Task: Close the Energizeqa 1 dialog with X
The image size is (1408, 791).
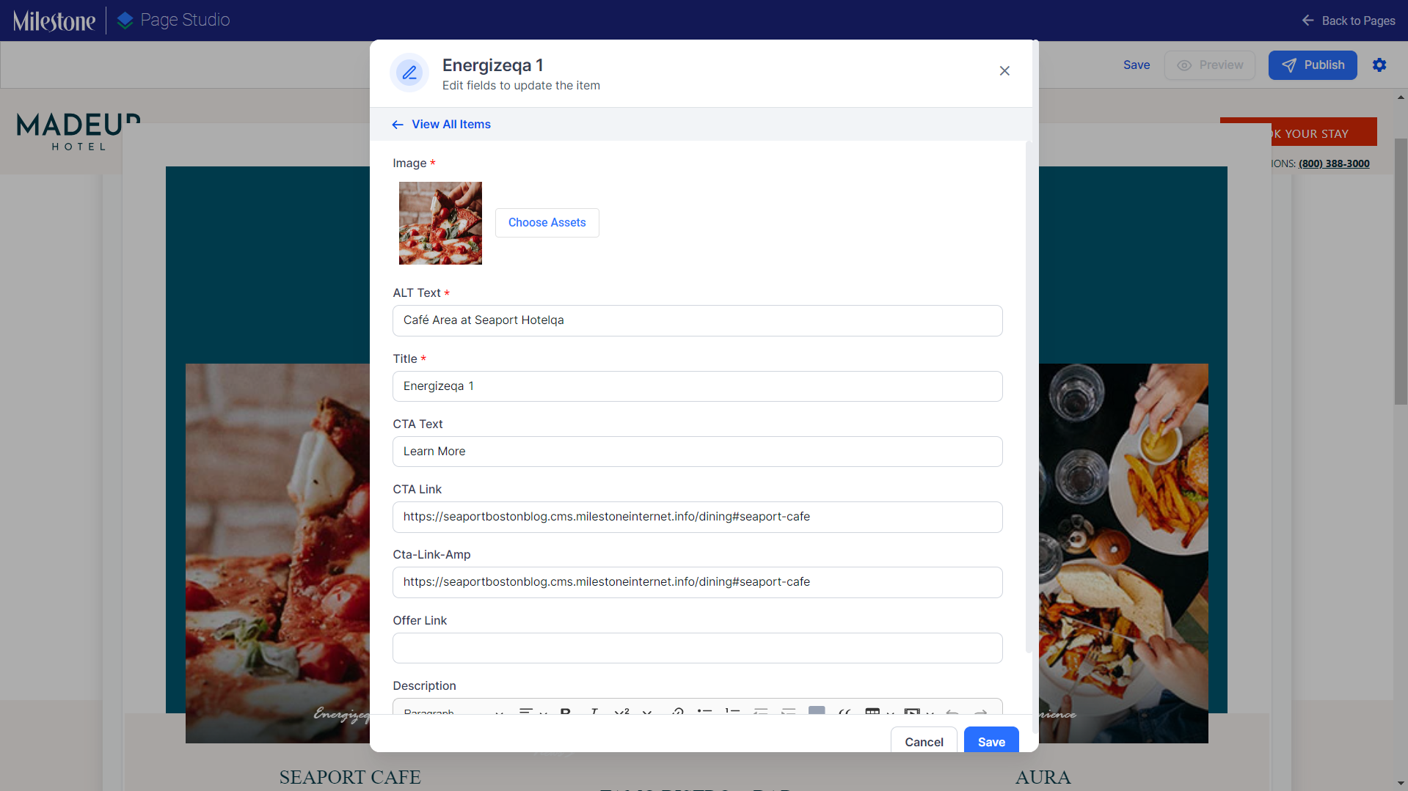Action: [x=1004, y=70]
